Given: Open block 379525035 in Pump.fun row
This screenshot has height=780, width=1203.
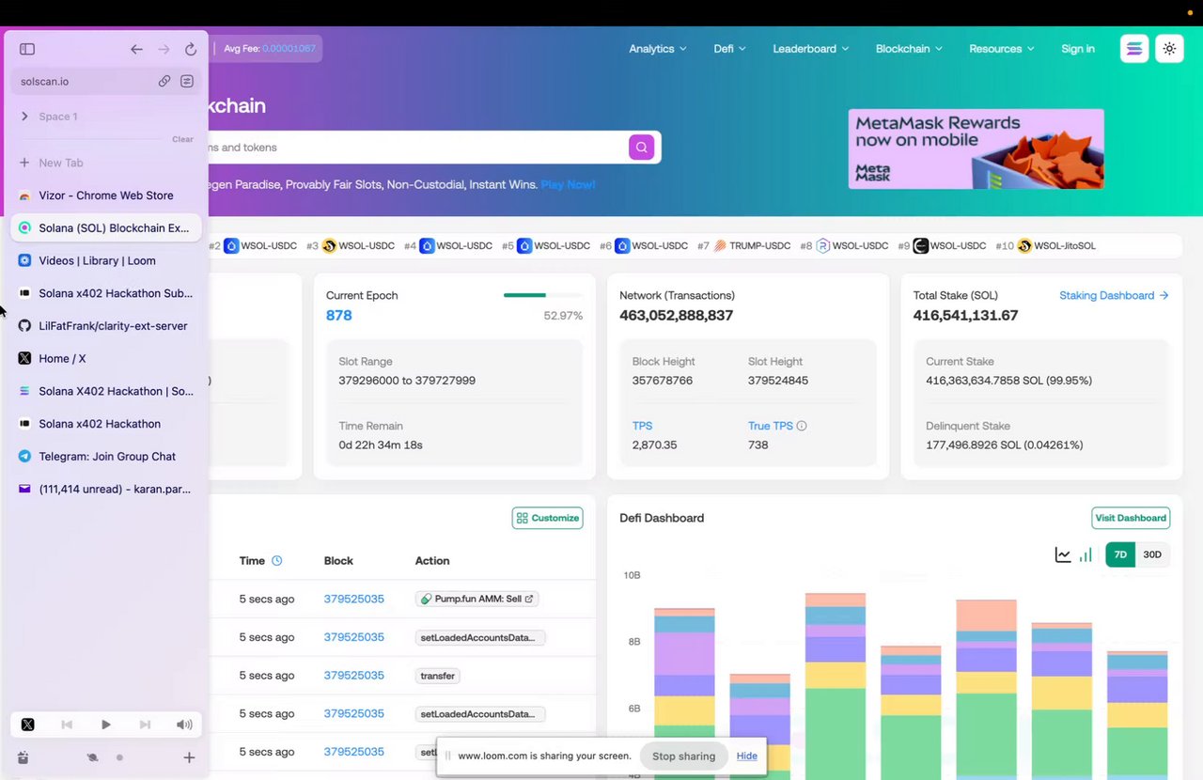Looking at the screenshot, I should tap(354, 599).
